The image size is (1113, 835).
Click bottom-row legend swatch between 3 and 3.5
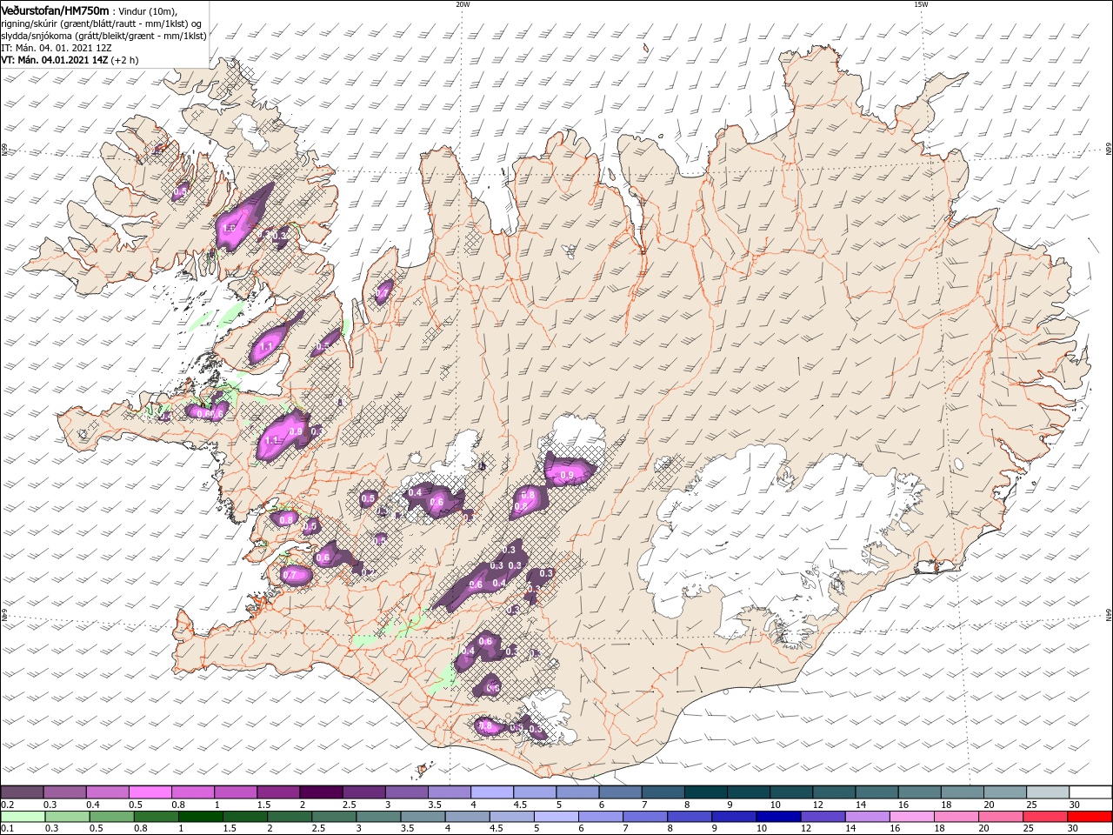[378, 817]
